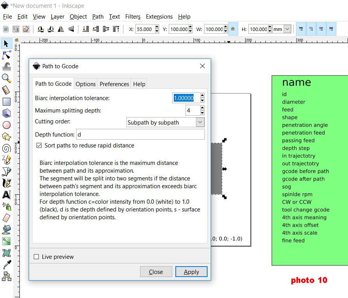Open the Extensions menu
The height and width of the screenshot is (298, 348).
coord(159,17)
